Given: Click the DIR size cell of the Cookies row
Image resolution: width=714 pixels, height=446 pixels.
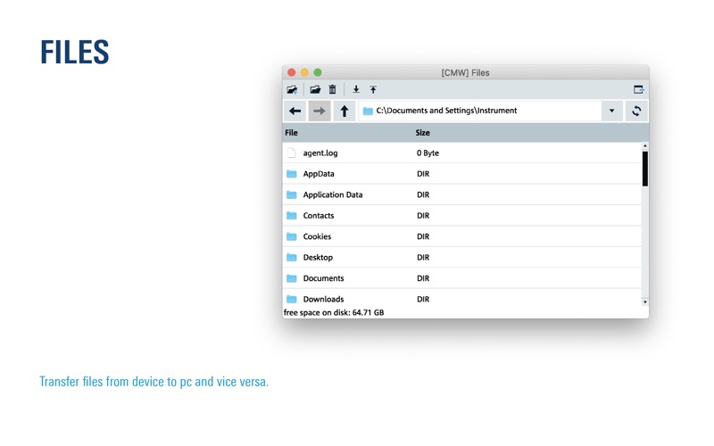Looking at the screenshot, I should pos(423,236).
